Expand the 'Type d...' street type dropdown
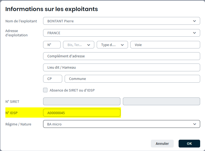Screen dimensions: 205x151 point(122,45)
